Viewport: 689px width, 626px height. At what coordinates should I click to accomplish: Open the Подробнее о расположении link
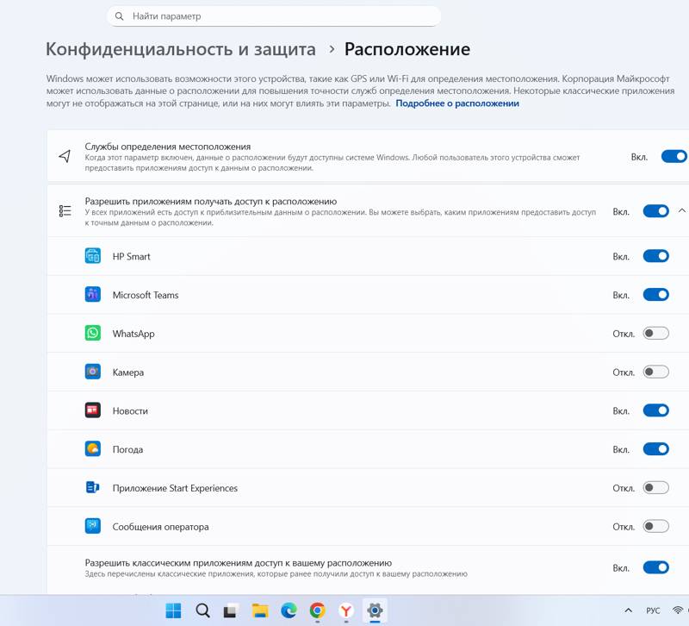tap(457, 103)
